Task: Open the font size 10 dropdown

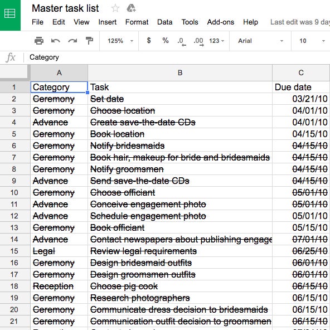Action: (312, 41)
